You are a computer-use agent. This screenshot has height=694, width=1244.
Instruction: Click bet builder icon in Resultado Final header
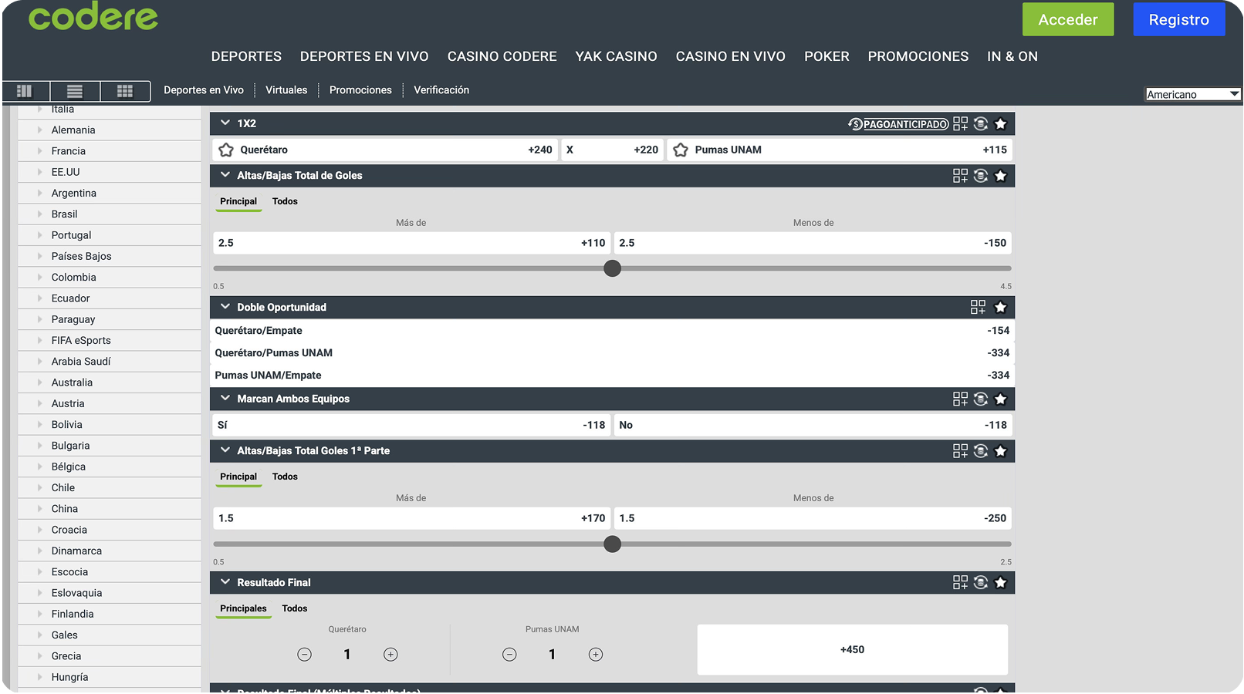(x=960, y=582)
